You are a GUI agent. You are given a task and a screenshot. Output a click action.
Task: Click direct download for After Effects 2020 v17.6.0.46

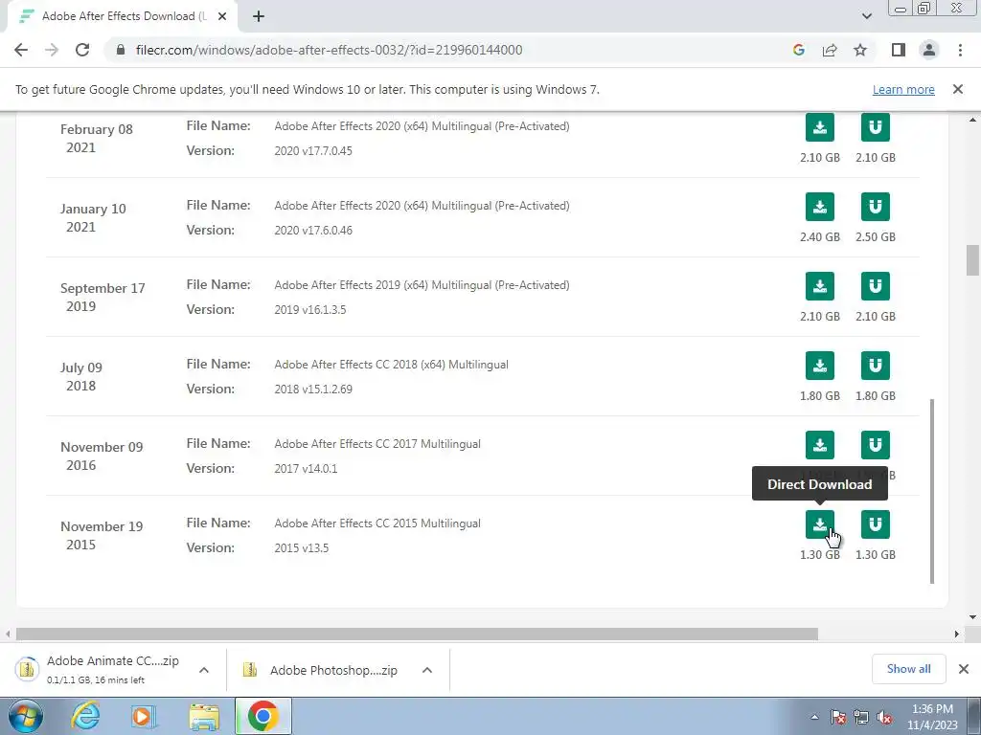[x=820, y=207]
